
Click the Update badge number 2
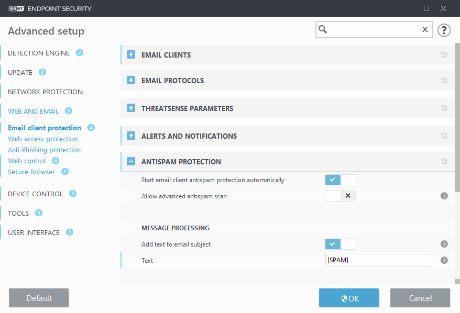(x=42, y=72)
